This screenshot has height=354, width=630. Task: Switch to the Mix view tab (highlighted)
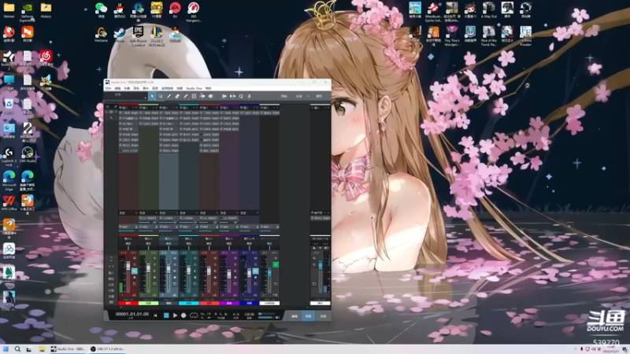click(x=308, y=316)
